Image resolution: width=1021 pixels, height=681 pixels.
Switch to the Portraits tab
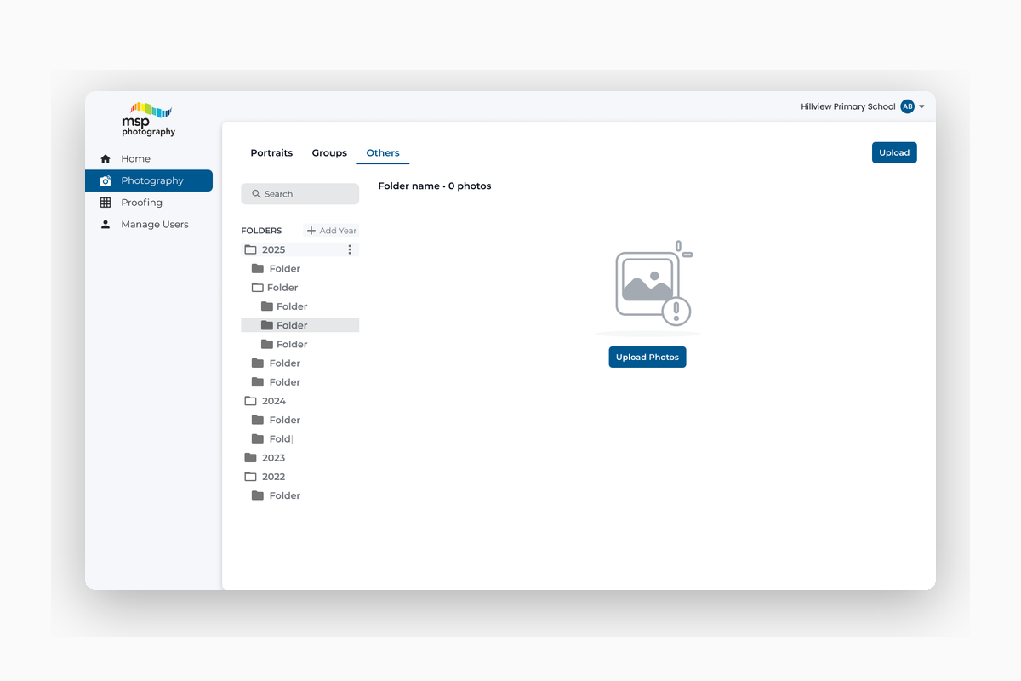click(271, 153)
